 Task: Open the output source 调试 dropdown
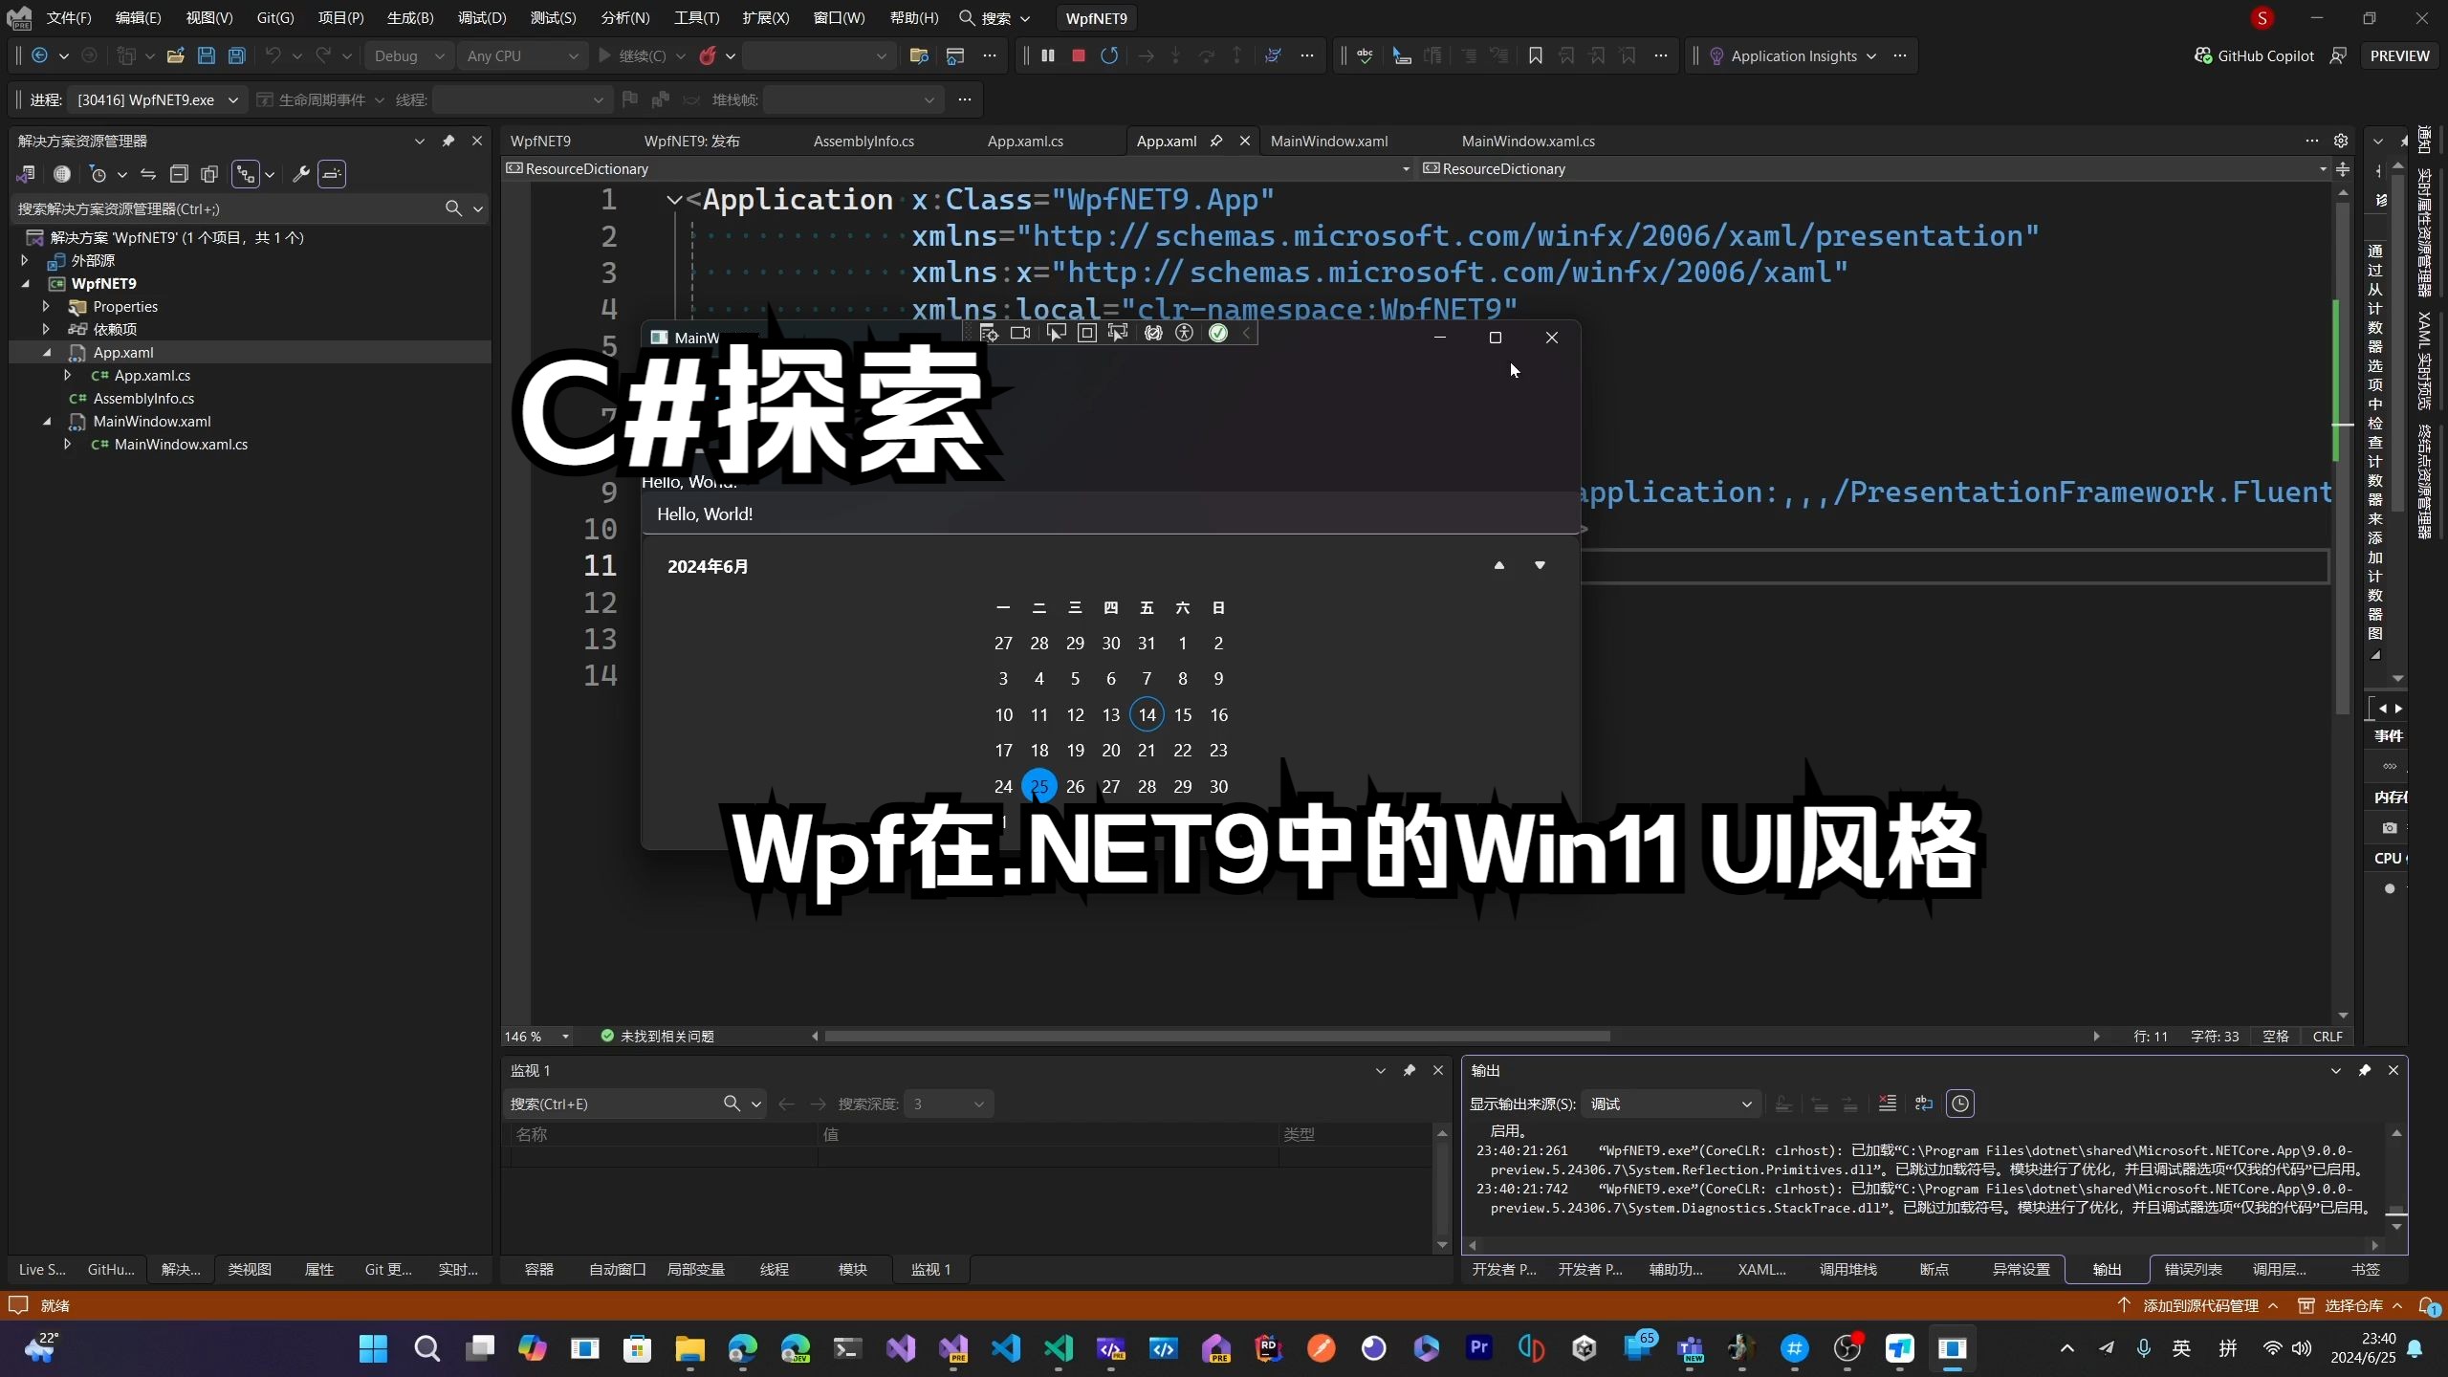(x=1671, y=1104)
